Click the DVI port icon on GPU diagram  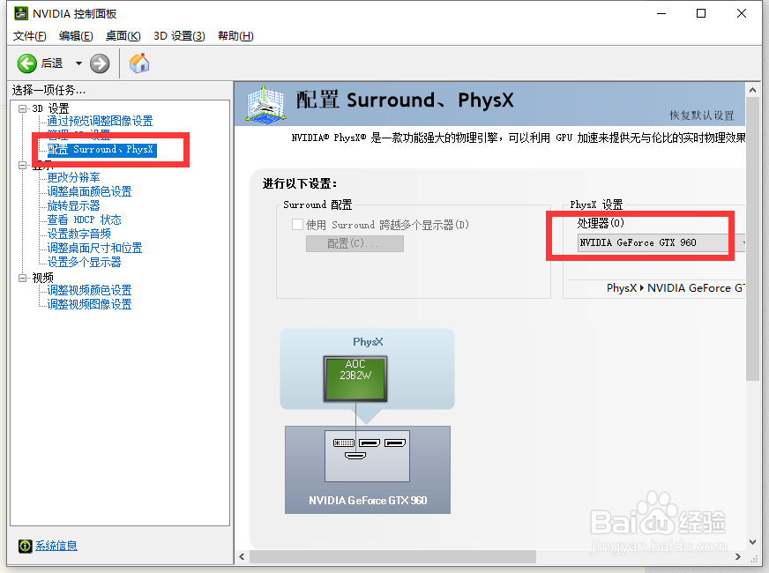point(344,443)
